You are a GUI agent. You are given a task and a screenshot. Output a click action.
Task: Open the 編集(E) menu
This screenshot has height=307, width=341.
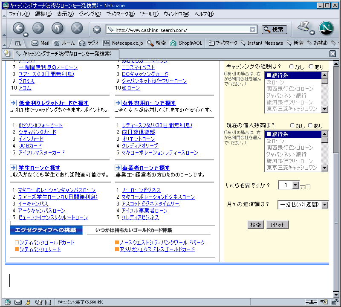[43, 14]
